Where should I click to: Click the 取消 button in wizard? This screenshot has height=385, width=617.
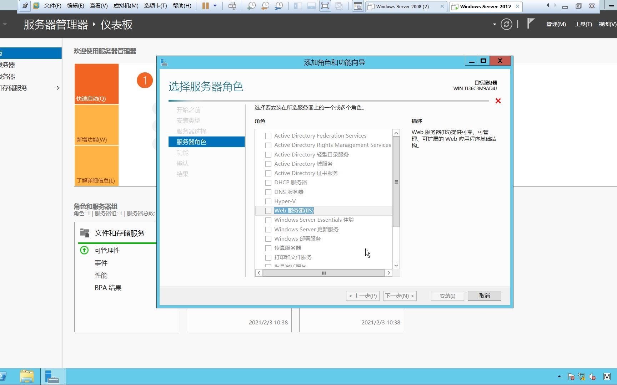click(x=484, y=296)
